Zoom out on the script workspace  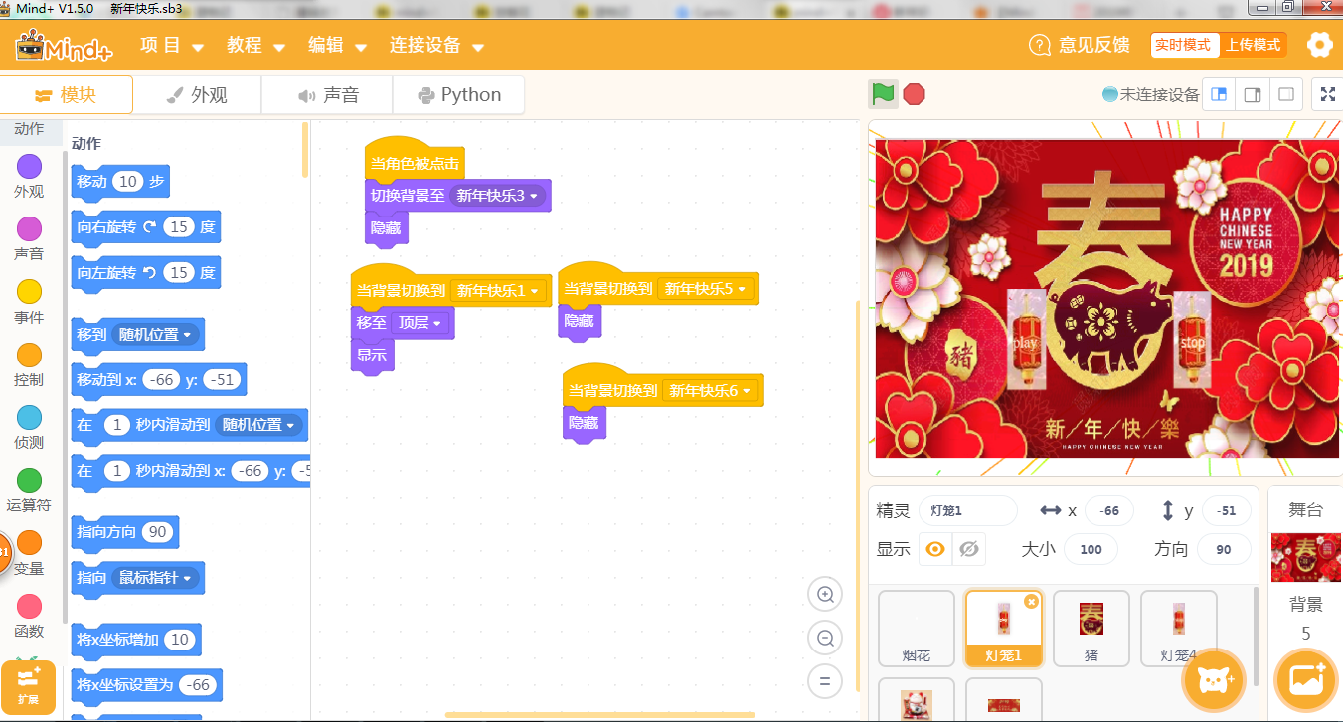pyautogui.click(x=825, y=638)
